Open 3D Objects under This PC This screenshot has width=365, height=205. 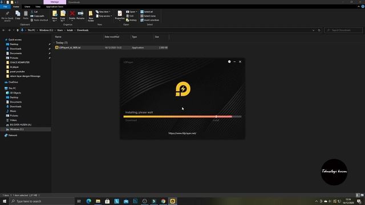[x=15, y=93]
